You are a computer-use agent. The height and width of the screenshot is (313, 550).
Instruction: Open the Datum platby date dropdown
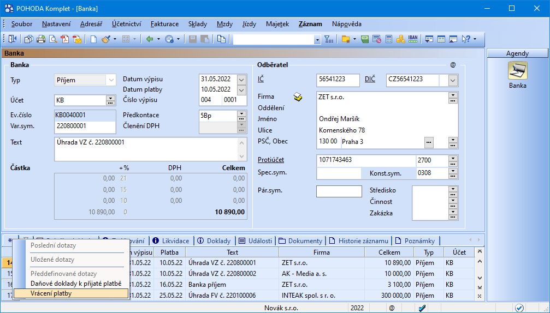click(241, 90)
